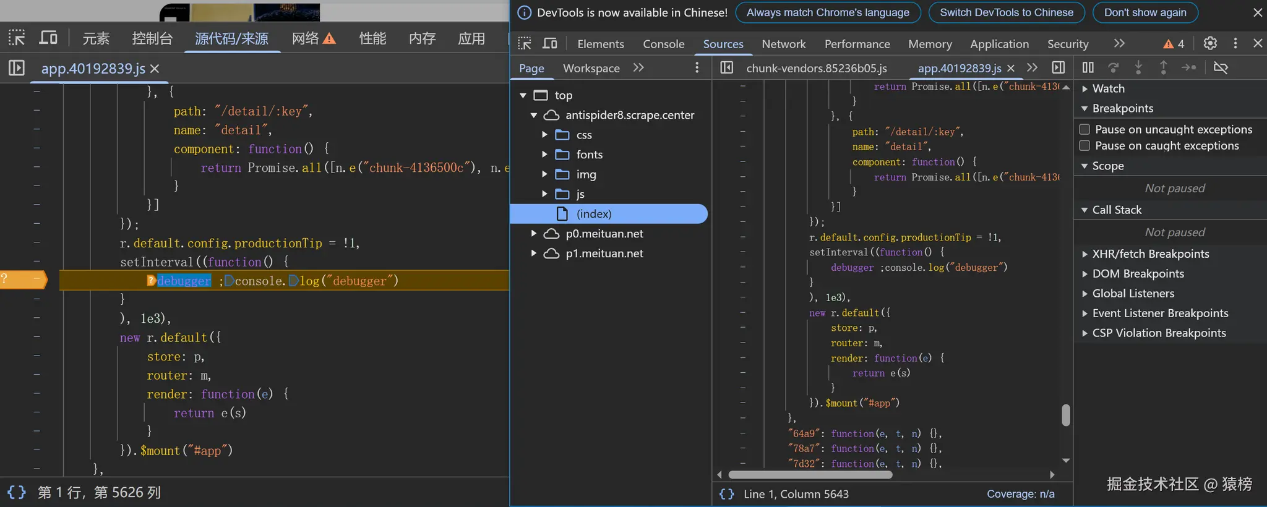Screen dimensions: 1267x507
Task: Enable Pause on caught exceptions
Action: coord(1084,146)
